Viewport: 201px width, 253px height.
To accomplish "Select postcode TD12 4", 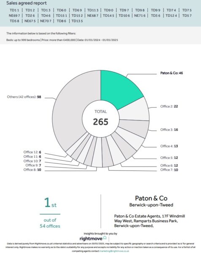I will 171,16.
